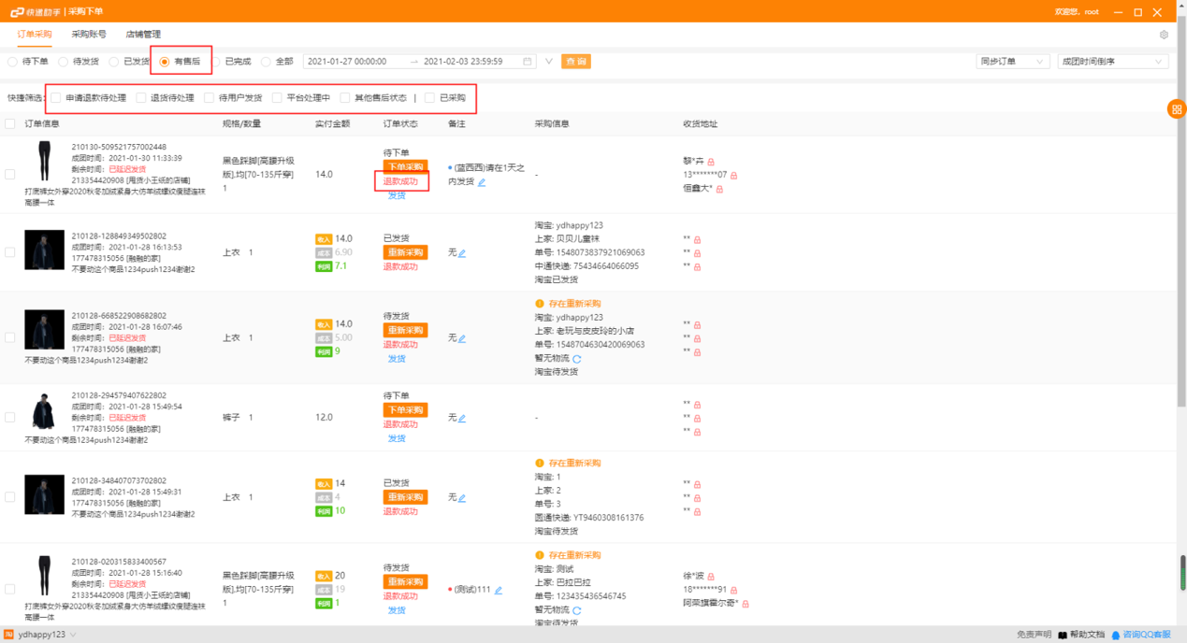The height and width of the screenshot is (643, 1187).
Task: Click the vertical scrollbar thumb
Action: coord(1182,572)
